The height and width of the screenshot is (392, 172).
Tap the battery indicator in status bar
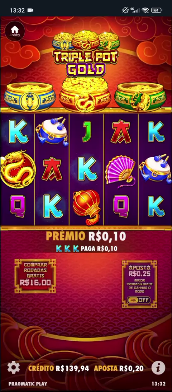point(157,10)
